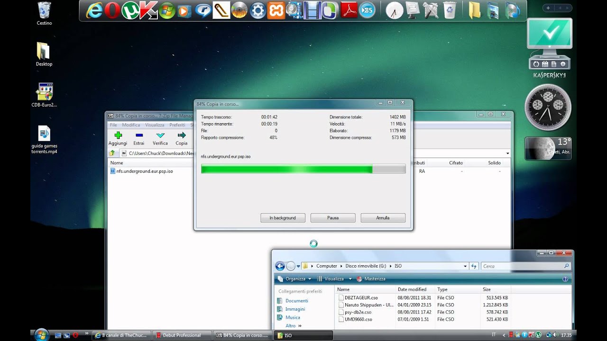Click Masterizza in Explorer toolbar
This screenshot has width=607, height=341.
(x=371, y=279)
